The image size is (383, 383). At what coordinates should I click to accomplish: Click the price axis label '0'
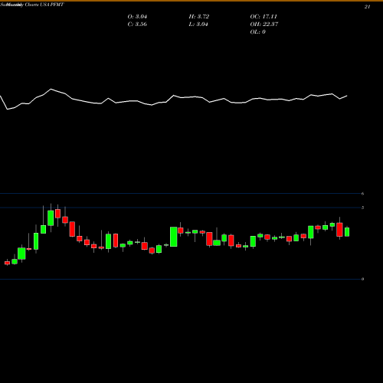coord(362,279)
